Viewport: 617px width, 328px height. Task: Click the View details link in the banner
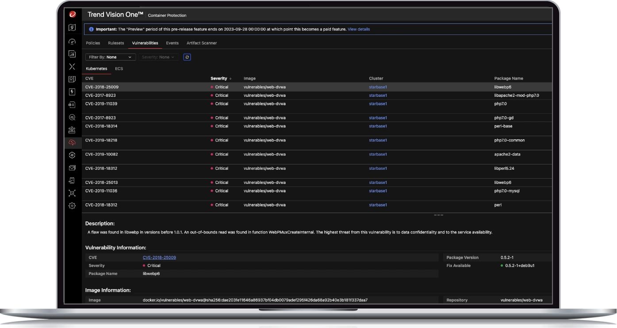pyautogui.click(x=359, y=29)
